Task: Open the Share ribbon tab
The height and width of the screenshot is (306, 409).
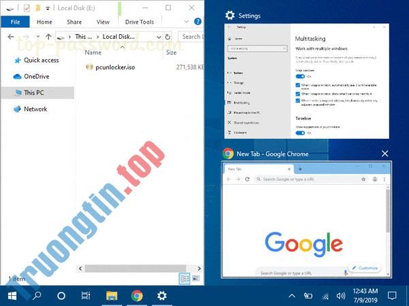Action: 74,22
